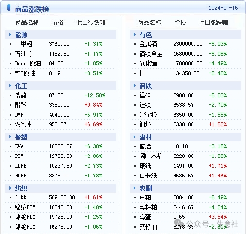Open commodity 石油焦
Screen dimensions: 246x234
point(24,54)
